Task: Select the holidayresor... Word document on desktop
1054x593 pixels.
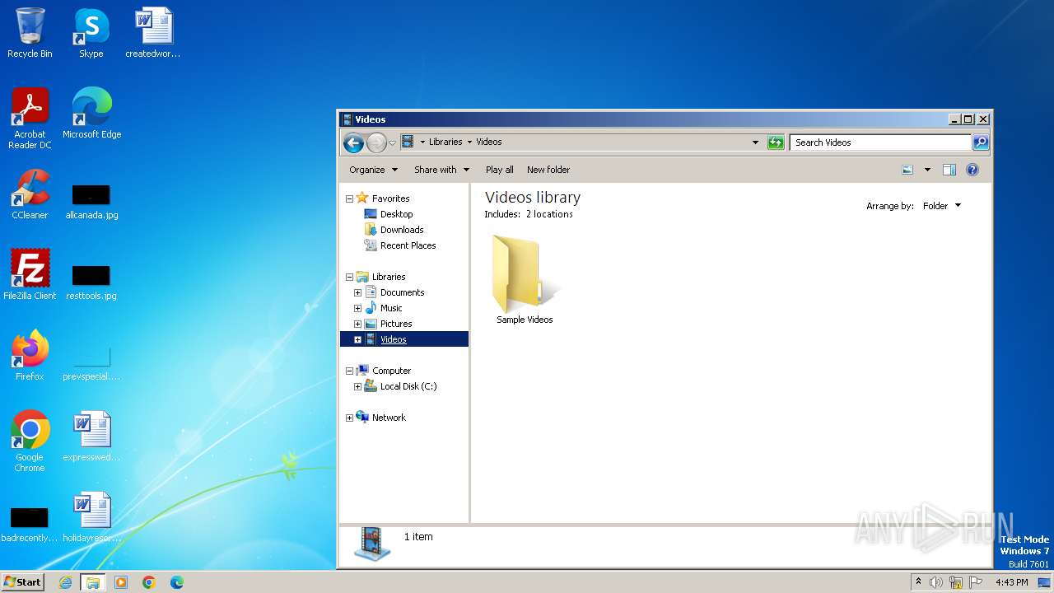Action: click(x=91, y=517)
